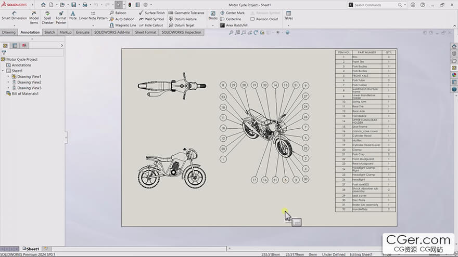
Task: Expand the manager pane chevron arrow
Action: [x=61, y=46]
